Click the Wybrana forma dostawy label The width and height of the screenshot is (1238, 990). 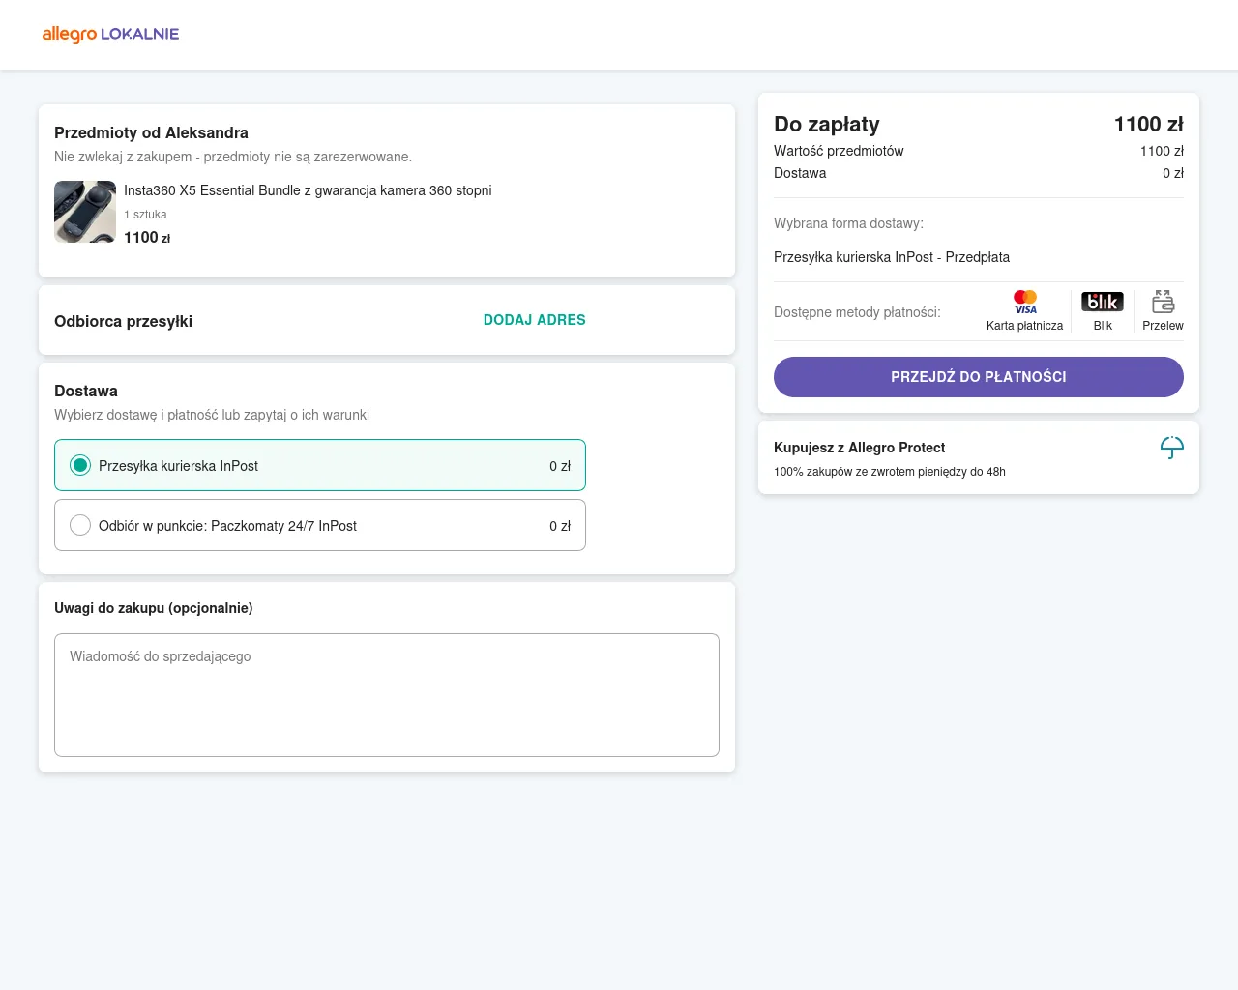click(x=848, y=223)
